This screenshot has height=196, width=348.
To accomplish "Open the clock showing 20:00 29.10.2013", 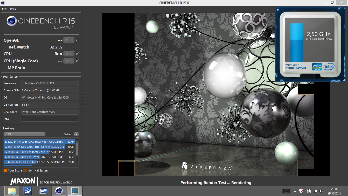I will tap(334, 191).
